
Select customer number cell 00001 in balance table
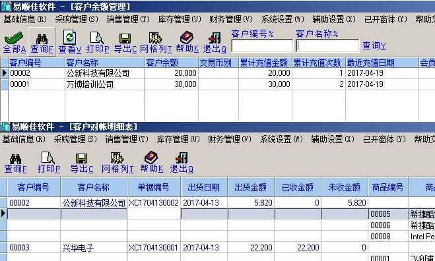pos(36,84)
